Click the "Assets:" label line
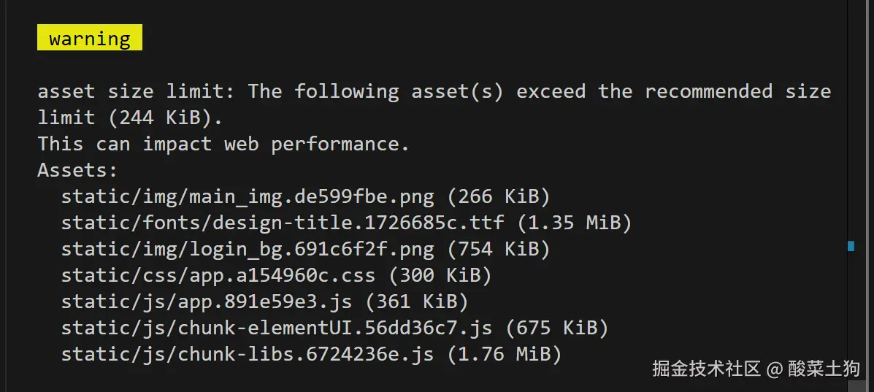874x392 pixels. [77, 170]
